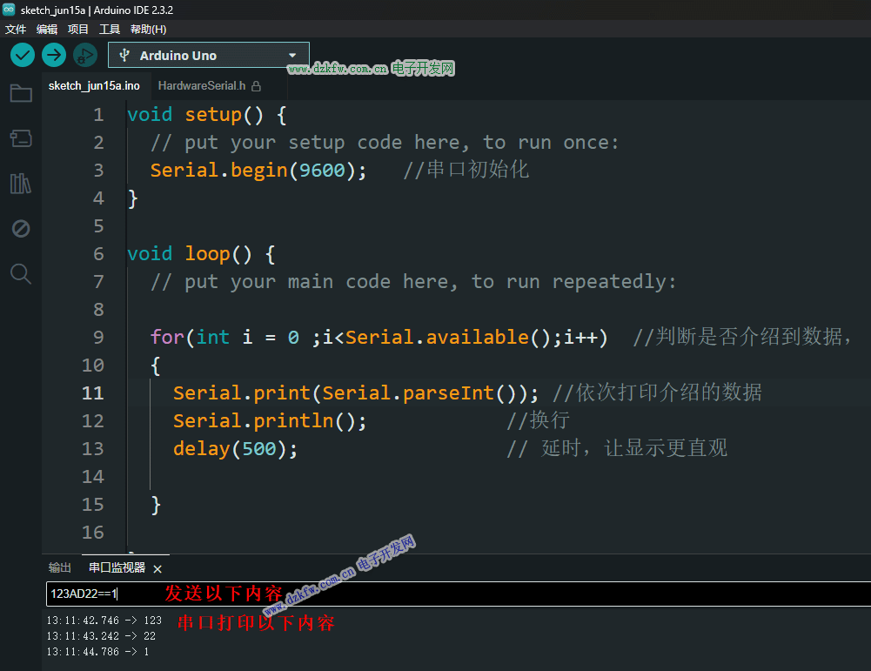This screenshot has height=671, width=871.
Task: Switch to the 输出 output panel tab
Action: point(60,568)
